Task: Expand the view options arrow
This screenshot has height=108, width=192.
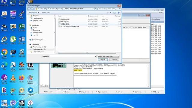Action: click(111, 13)
